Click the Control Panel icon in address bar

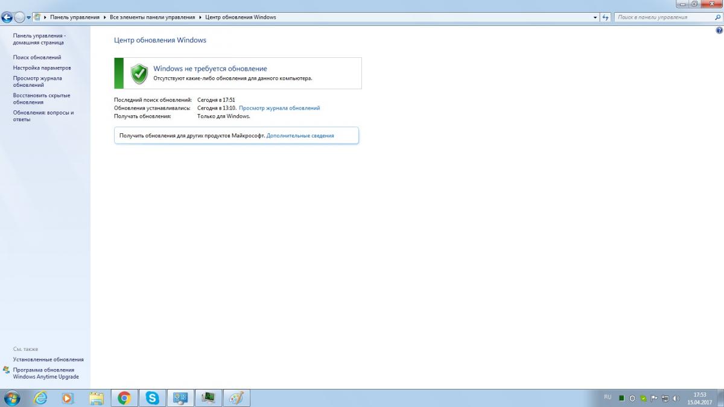tap(37, 17)
